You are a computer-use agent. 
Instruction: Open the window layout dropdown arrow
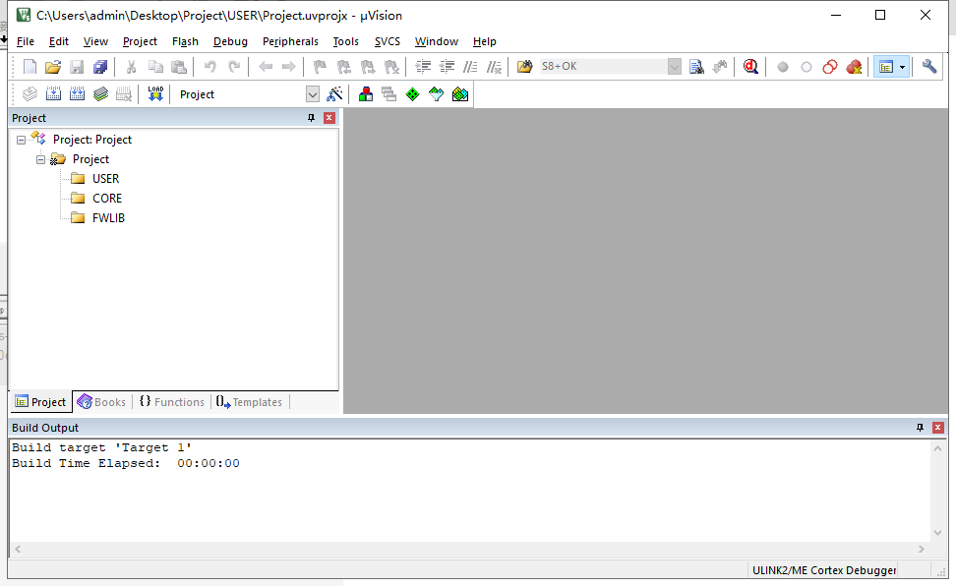903,67
